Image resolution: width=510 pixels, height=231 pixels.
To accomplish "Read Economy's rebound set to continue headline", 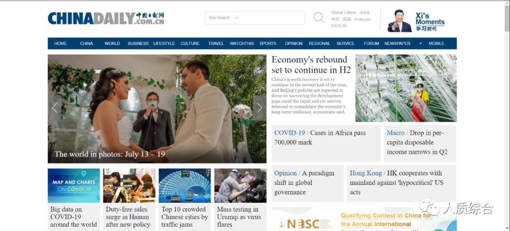I will [x=311, y=65].
